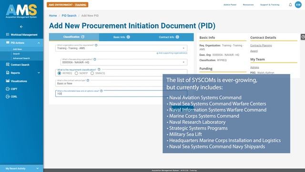This screenshot has width=305, height=172.
Task: Open the Award link
Action: (254, 51)
